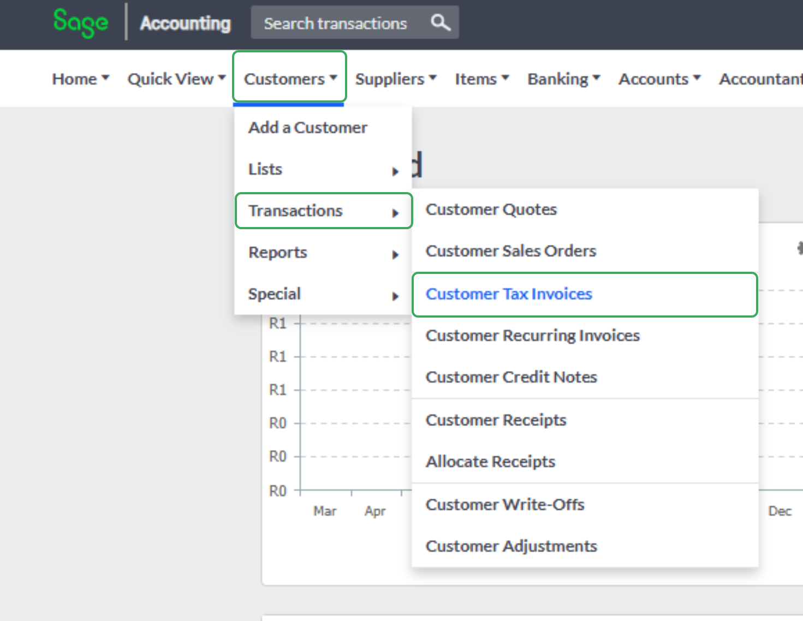Expand the Special submenu

[323, 294]
